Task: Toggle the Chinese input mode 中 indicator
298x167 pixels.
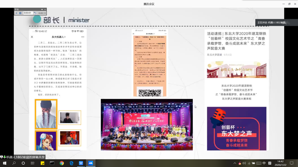Action: 264,163
